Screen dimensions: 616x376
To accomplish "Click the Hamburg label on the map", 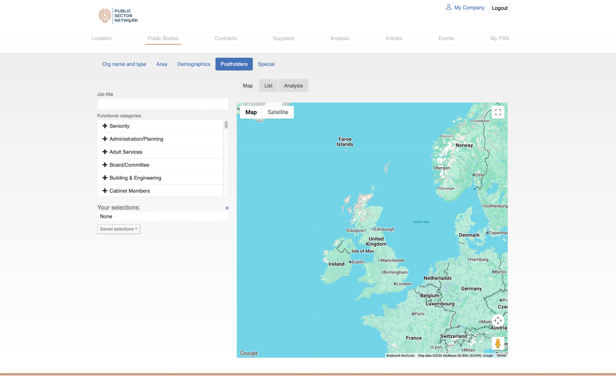I will (479, 260).
